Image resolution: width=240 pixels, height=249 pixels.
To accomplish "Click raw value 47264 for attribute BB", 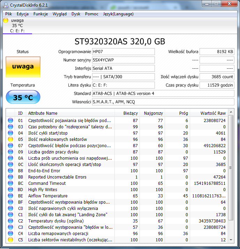I will pyautogui.click(x=219, y=177).
